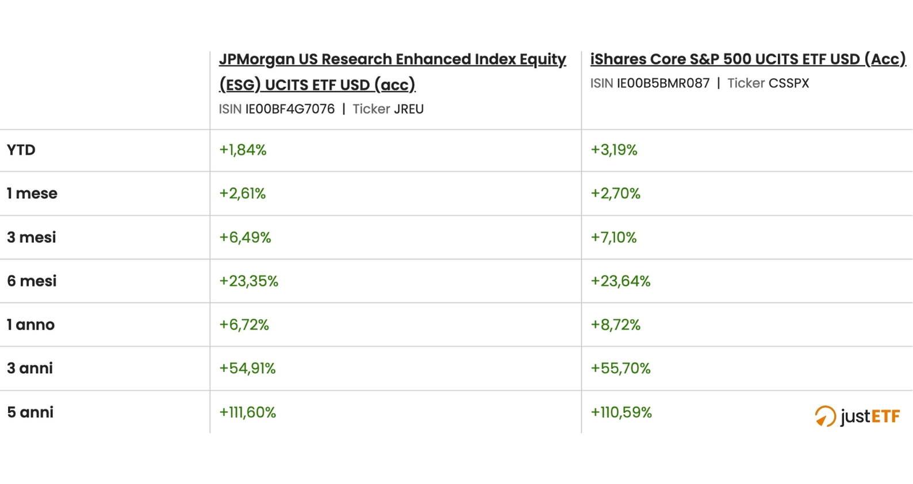Select the ISIN IE00B5BMR087 text
The width and height of the screenshot is (913, 484).
[663, 83]
